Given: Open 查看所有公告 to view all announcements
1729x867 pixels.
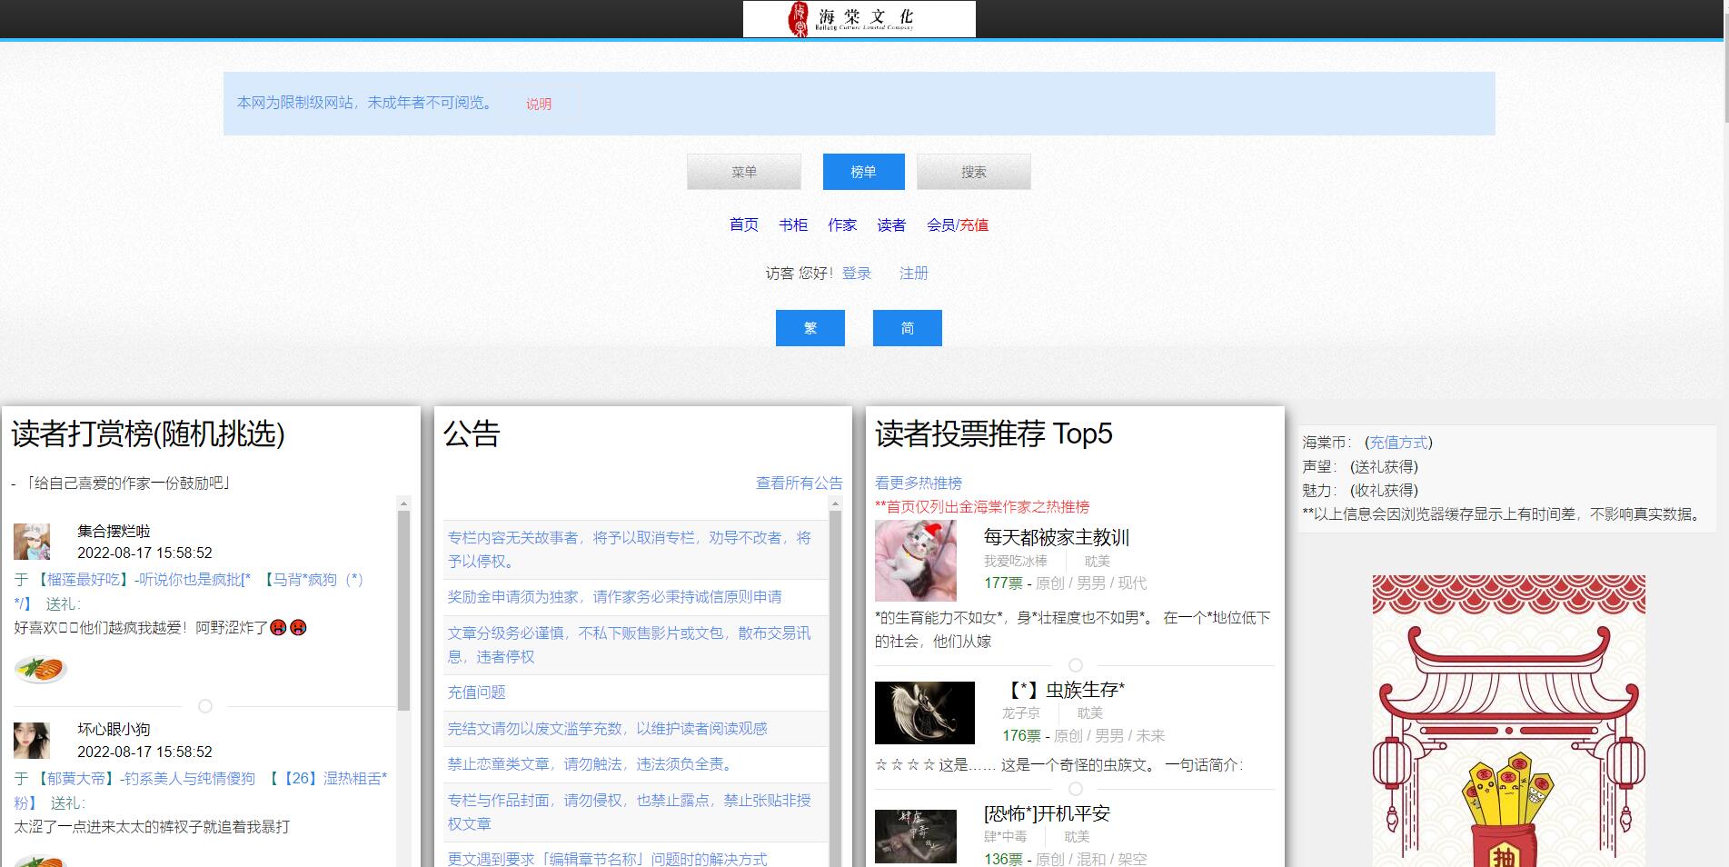Looking at the screenshot, I should point(799,483).
